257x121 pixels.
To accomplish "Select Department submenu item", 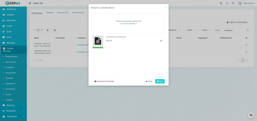I will coord(11,73).
